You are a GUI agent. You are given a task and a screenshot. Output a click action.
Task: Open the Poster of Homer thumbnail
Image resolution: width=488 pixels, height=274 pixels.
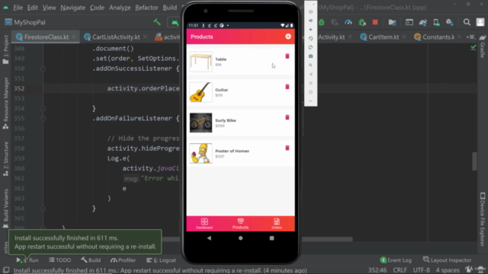pyautogui.click(x=201, y=153)
